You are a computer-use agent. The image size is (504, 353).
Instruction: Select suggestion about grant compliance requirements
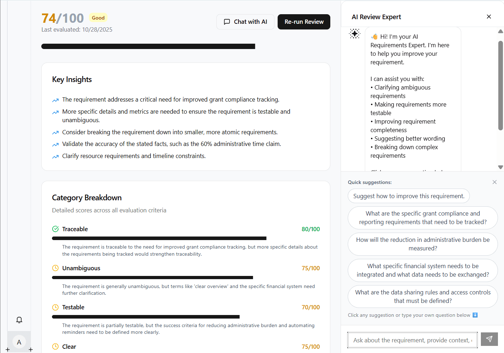[x=422, y=218]
